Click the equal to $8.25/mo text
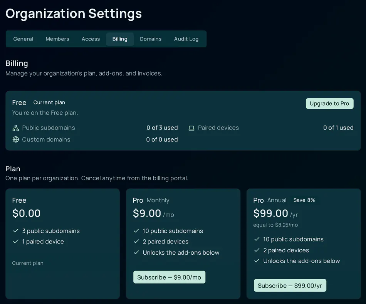 point(275,225)
